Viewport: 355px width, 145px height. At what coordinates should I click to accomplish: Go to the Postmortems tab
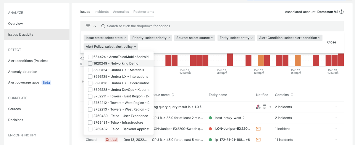click(143, 12)
